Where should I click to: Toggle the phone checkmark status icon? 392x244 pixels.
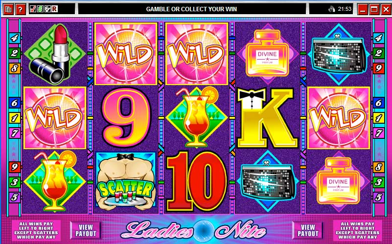tap(47, 9)
